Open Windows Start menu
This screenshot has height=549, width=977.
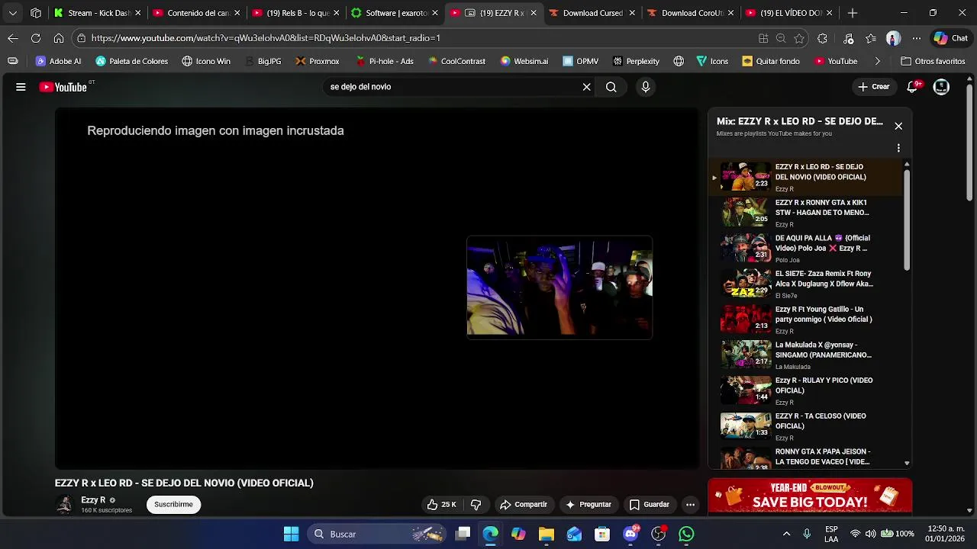pos(291,534)
